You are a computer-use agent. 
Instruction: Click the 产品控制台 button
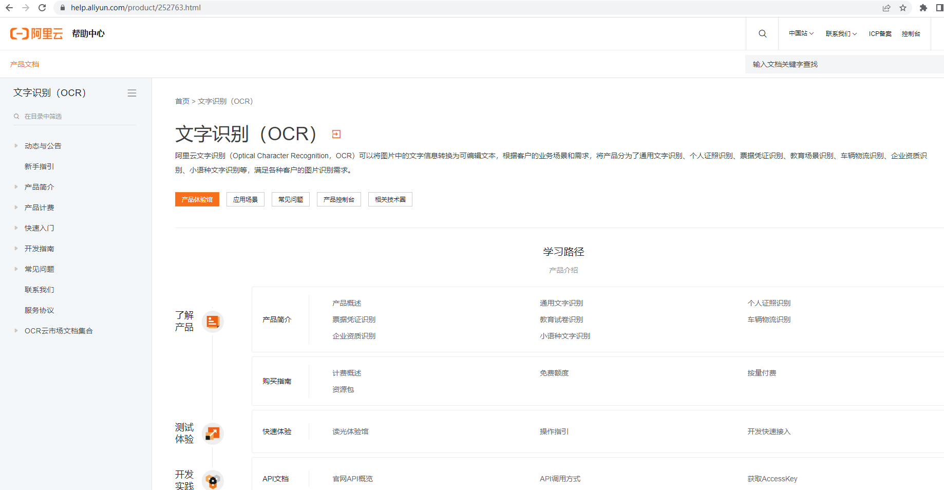[339, 199]
